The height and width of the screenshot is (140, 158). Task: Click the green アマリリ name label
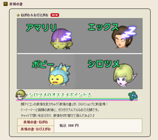pyautogui.click(x=41, y=28)
